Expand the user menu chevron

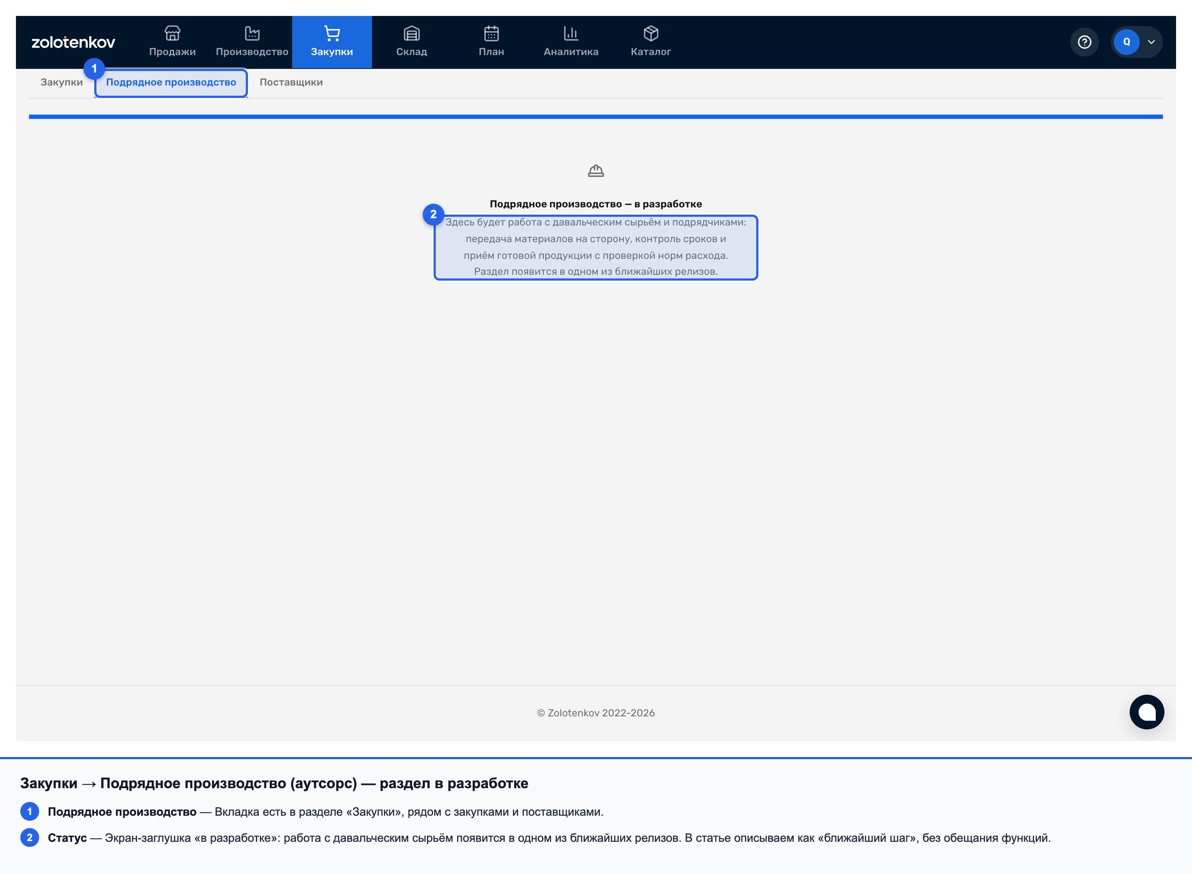point(1151,42)
